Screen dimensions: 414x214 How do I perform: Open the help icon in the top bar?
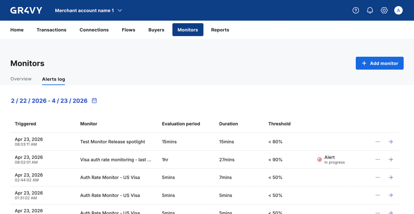click(x=355, y=10)
